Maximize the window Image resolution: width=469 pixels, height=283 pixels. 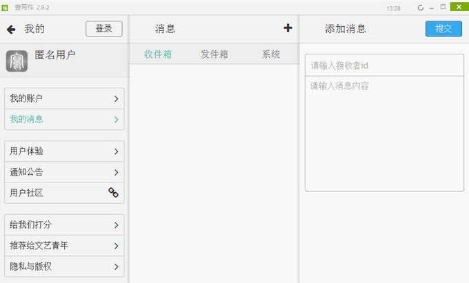[443, 7]
